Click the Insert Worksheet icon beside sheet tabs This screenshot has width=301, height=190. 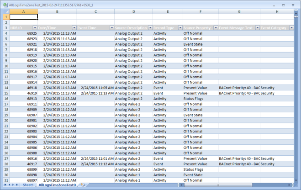[x=83, y=185]
